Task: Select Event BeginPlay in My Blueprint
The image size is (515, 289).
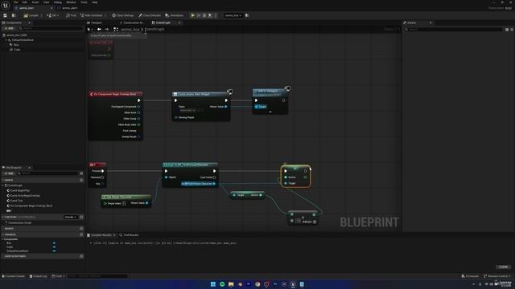Action: pyautogui.click(x=19, y=190)
